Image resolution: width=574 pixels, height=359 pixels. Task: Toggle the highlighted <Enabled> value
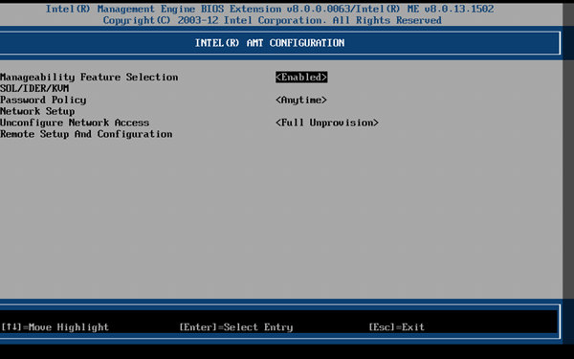[x=301, y=78]
